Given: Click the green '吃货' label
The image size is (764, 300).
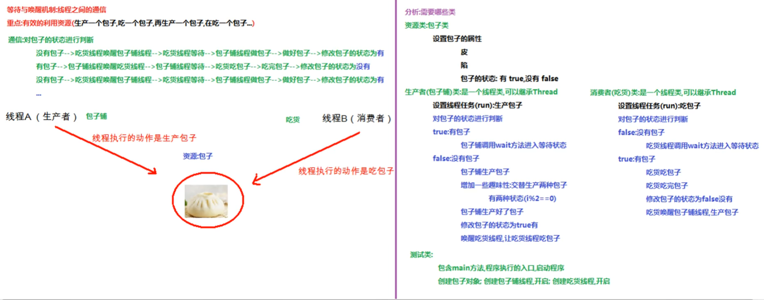Looking at the screenshot, I should click(293, 119).
